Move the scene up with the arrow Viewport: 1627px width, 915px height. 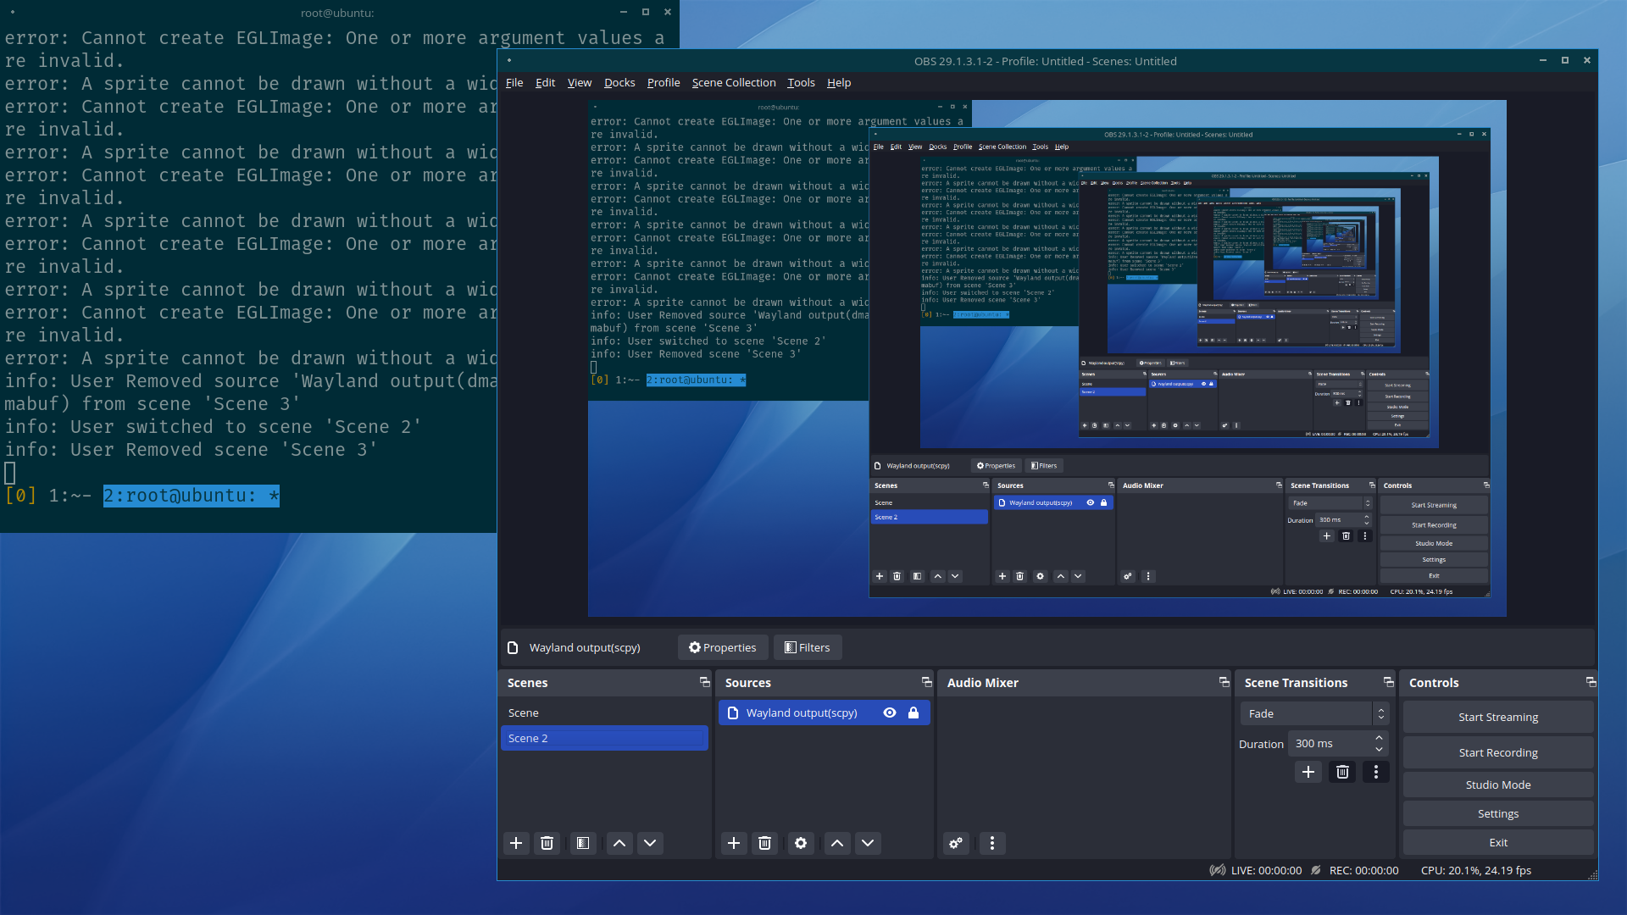[619, 843]
